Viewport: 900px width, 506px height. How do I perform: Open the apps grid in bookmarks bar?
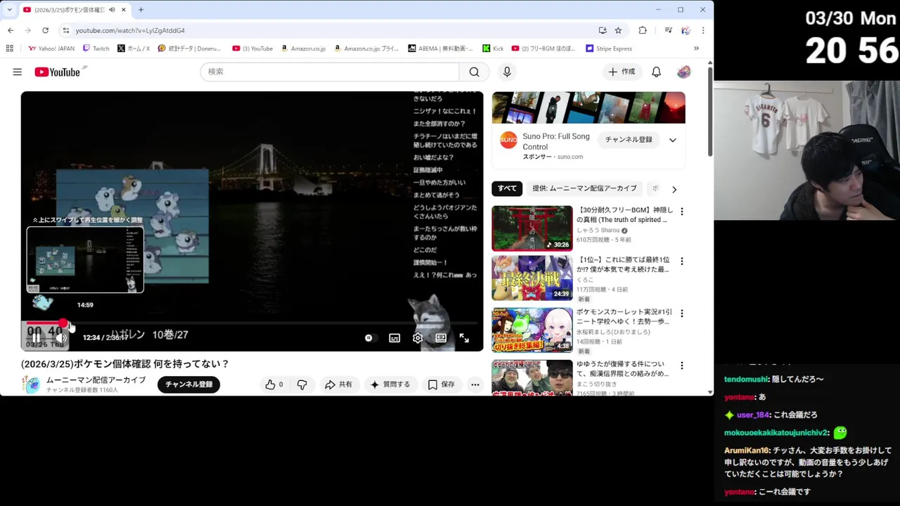click(x=9, y=48)
